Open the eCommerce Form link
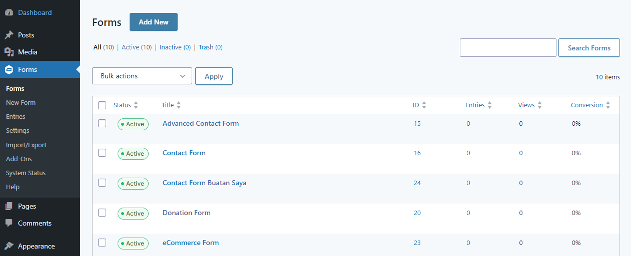631x256 pixels. click(x=191, y=243)
